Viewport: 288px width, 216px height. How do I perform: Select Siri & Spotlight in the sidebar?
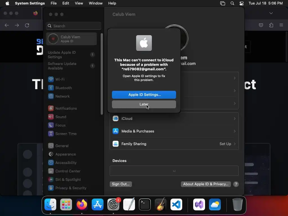(71, 180)
